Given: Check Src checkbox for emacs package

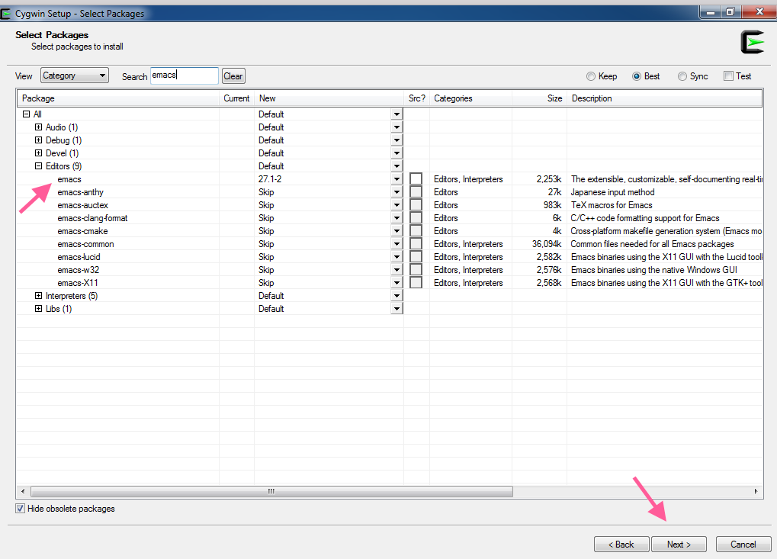Looking at the screenshot, I should pyautogui.click(x=416, y=179).
